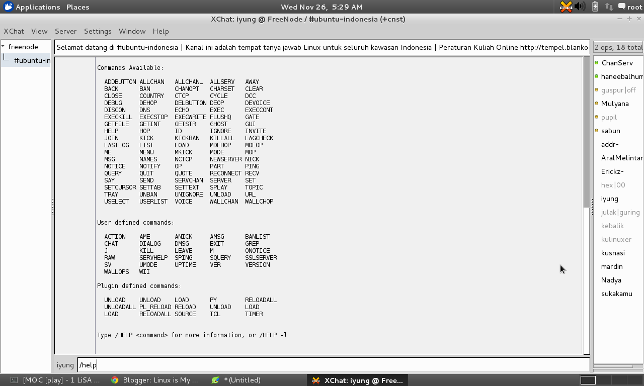This screenshot has height=386, width=644.
Task: Click the yellow voice dot beside sabun
Action: (598, 131)
